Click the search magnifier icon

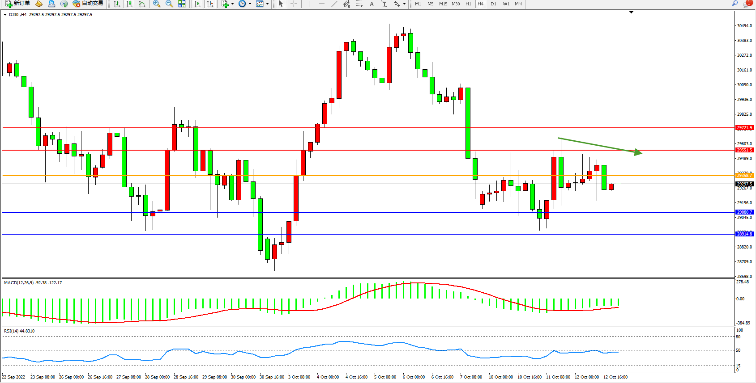(735, 4)
